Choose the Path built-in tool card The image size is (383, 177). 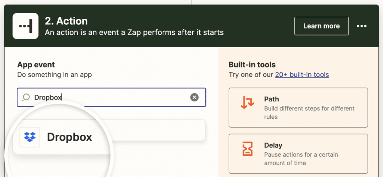pyautogui.click(x=298, y=107)
